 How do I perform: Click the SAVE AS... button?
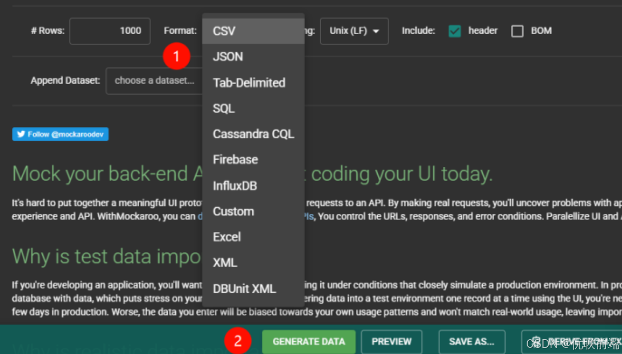coord(472,342)
